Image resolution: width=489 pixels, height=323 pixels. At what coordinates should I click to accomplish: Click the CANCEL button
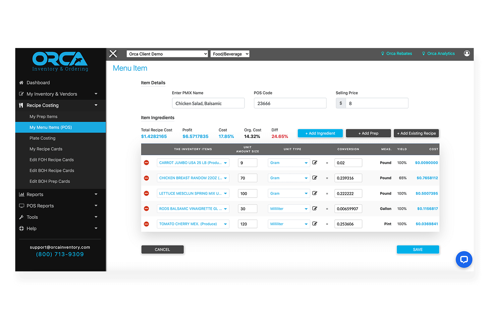162,250
